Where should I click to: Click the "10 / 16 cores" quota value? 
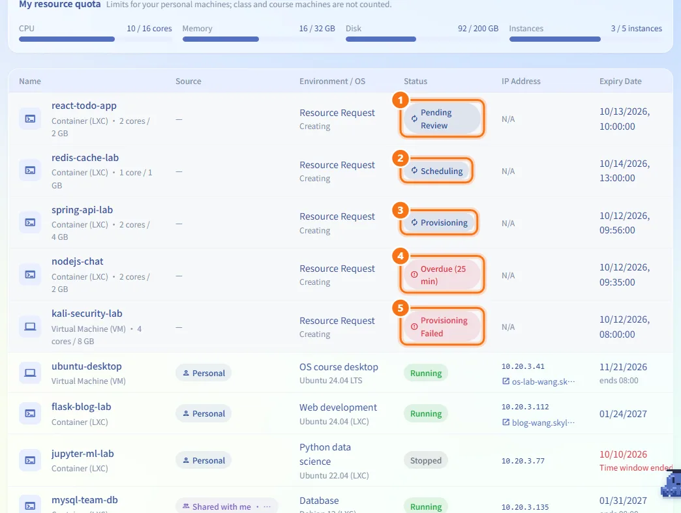tap(149, 28)
